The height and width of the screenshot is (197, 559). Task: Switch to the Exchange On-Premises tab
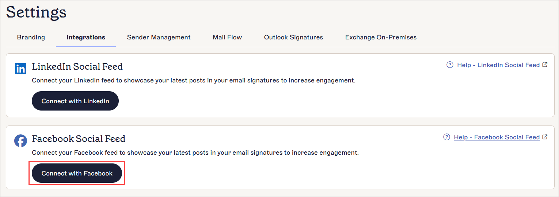381,37
